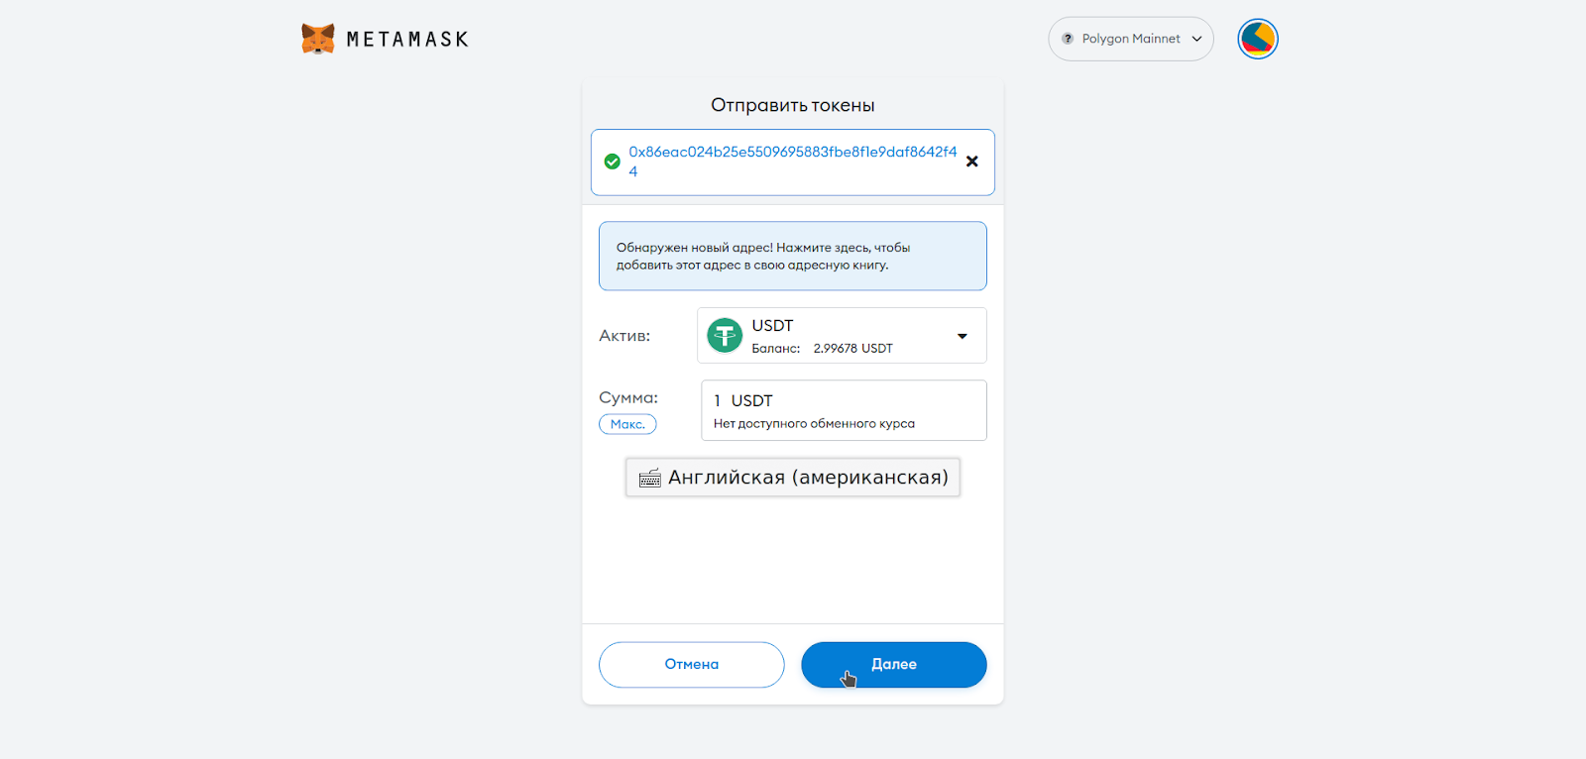The width and height of the screenshot is (1586, 759).
Task: Expand the USDT asset dropdown arrow
Action: (962, 336)
